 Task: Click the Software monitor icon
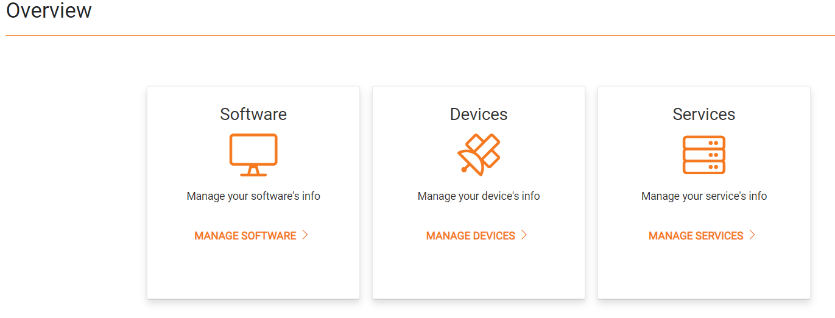pos(253,155)
